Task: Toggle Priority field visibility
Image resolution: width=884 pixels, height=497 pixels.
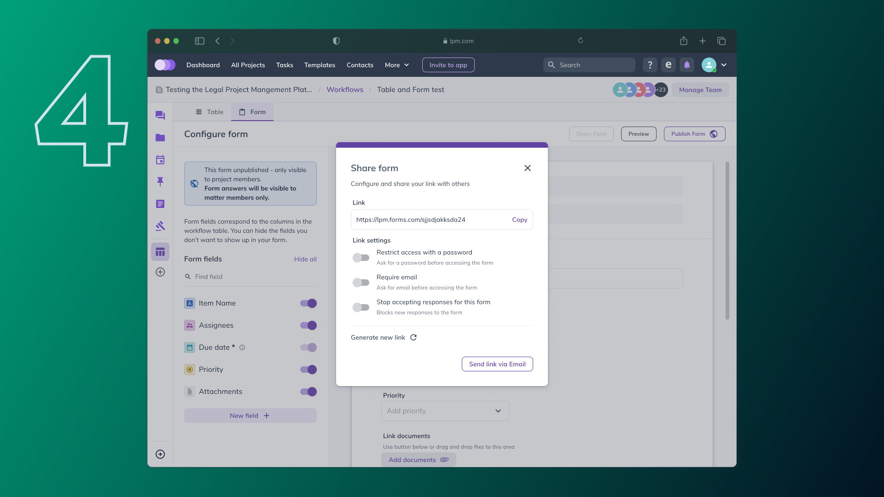Action: (x=308, y=370)
